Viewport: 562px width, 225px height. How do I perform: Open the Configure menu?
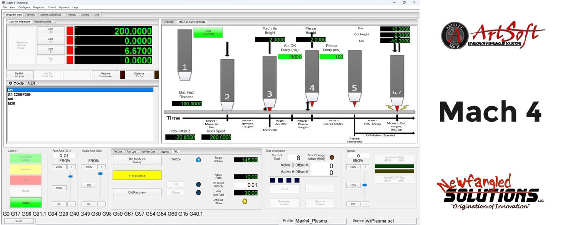(x=24, y=7)
